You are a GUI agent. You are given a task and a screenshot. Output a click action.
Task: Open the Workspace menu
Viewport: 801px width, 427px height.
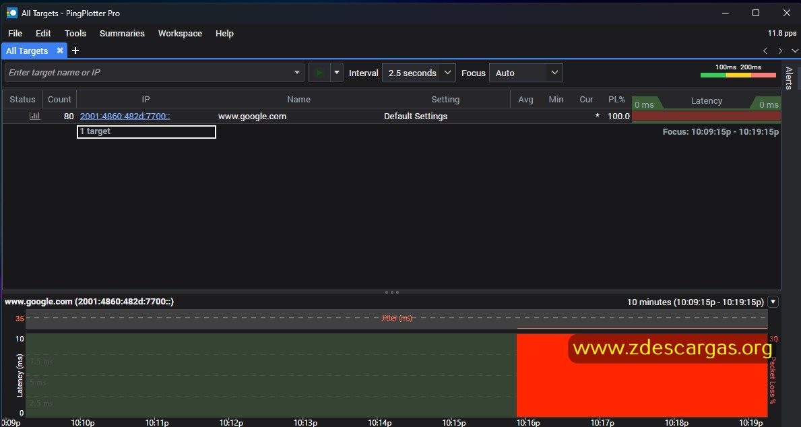click(180, 33)
